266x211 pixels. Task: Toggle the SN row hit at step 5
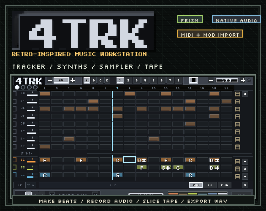93,101
